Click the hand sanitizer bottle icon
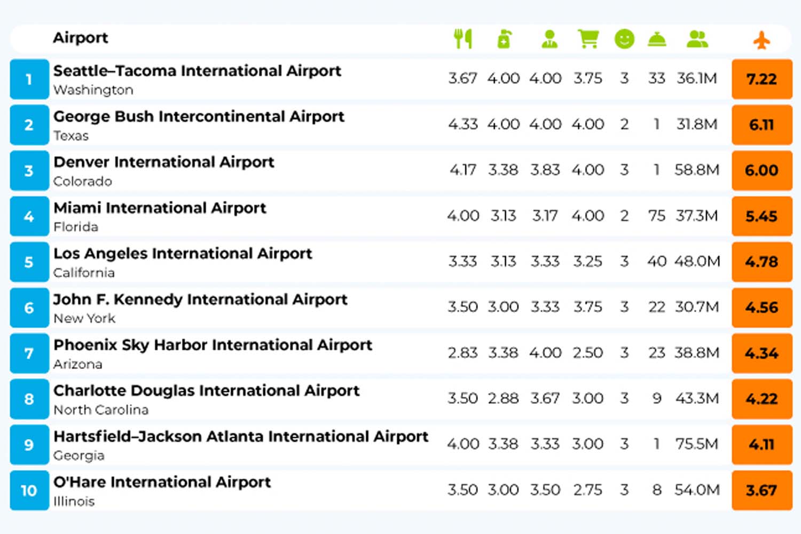The image size is (801, 534). pyautogui.click(x=504, y=39)
